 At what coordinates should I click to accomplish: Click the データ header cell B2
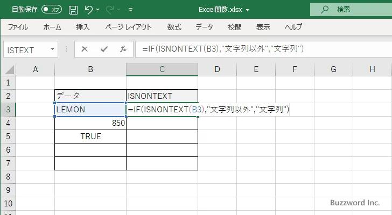[90, 96]
